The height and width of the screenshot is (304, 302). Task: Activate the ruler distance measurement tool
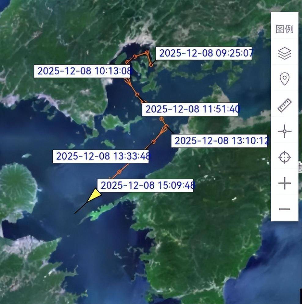point(284,106)
